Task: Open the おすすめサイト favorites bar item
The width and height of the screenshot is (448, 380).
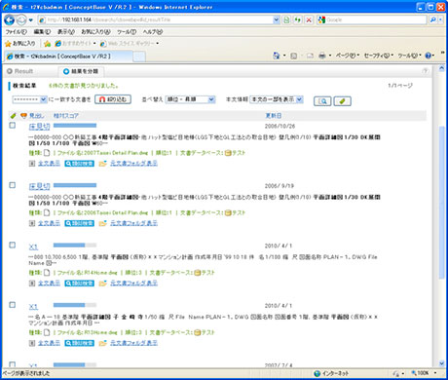Action: click(75, 43)
